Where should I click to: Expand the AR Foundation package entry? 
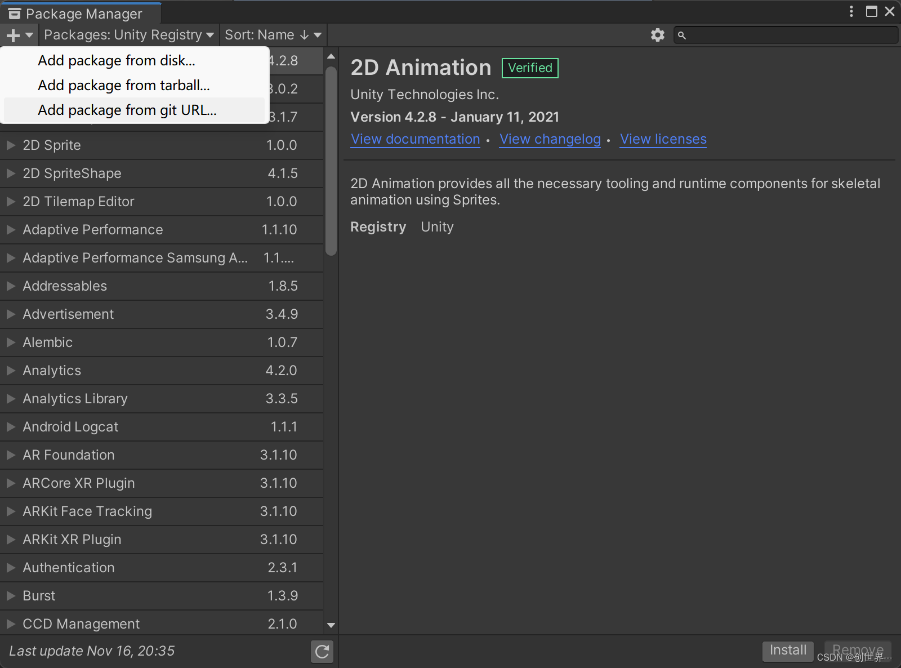click(x=10, y=455)
